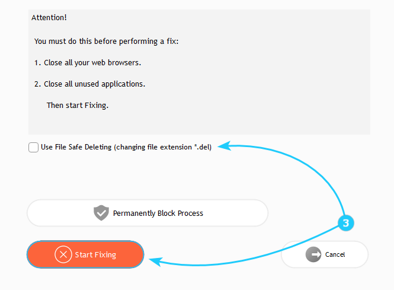Image resolution: width=394 pixels, height=290 pixels.
Task: Enable the Use File Safe Deleting checkbox
Action: click(34, 147)
